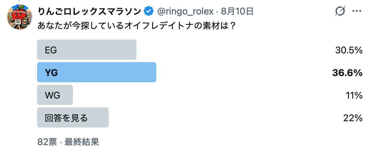
Task: Click the 22% result value
Action: tap(353, 118)
